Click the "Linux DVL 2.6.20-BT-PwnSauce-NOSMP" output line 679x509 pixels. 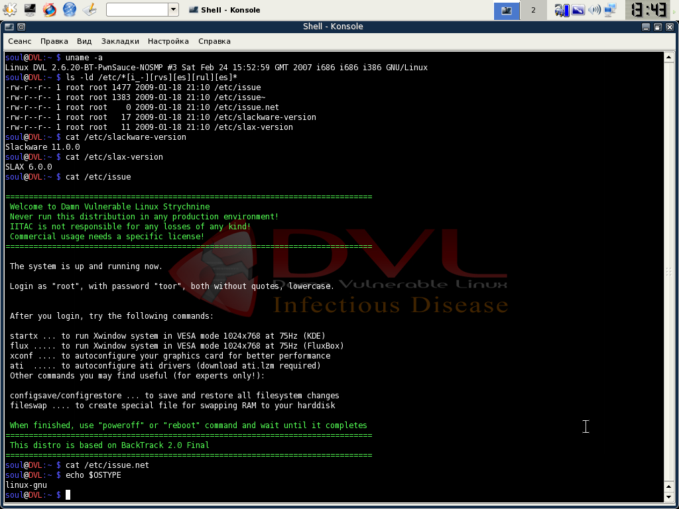coord(217,68)
